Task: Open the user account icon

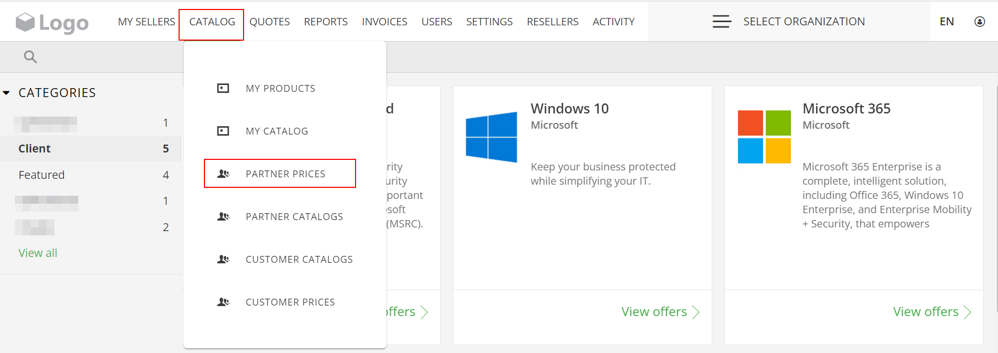Action: click(x=980, y=22)
